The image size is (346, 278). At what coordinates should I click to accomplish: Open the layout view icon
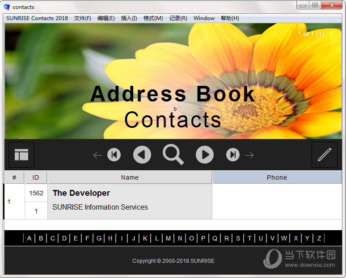[21, 155]
